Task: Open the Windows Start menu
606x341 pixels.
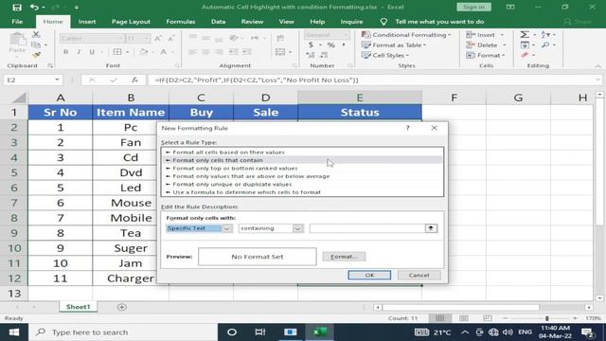Action: [x=14, y=332]
